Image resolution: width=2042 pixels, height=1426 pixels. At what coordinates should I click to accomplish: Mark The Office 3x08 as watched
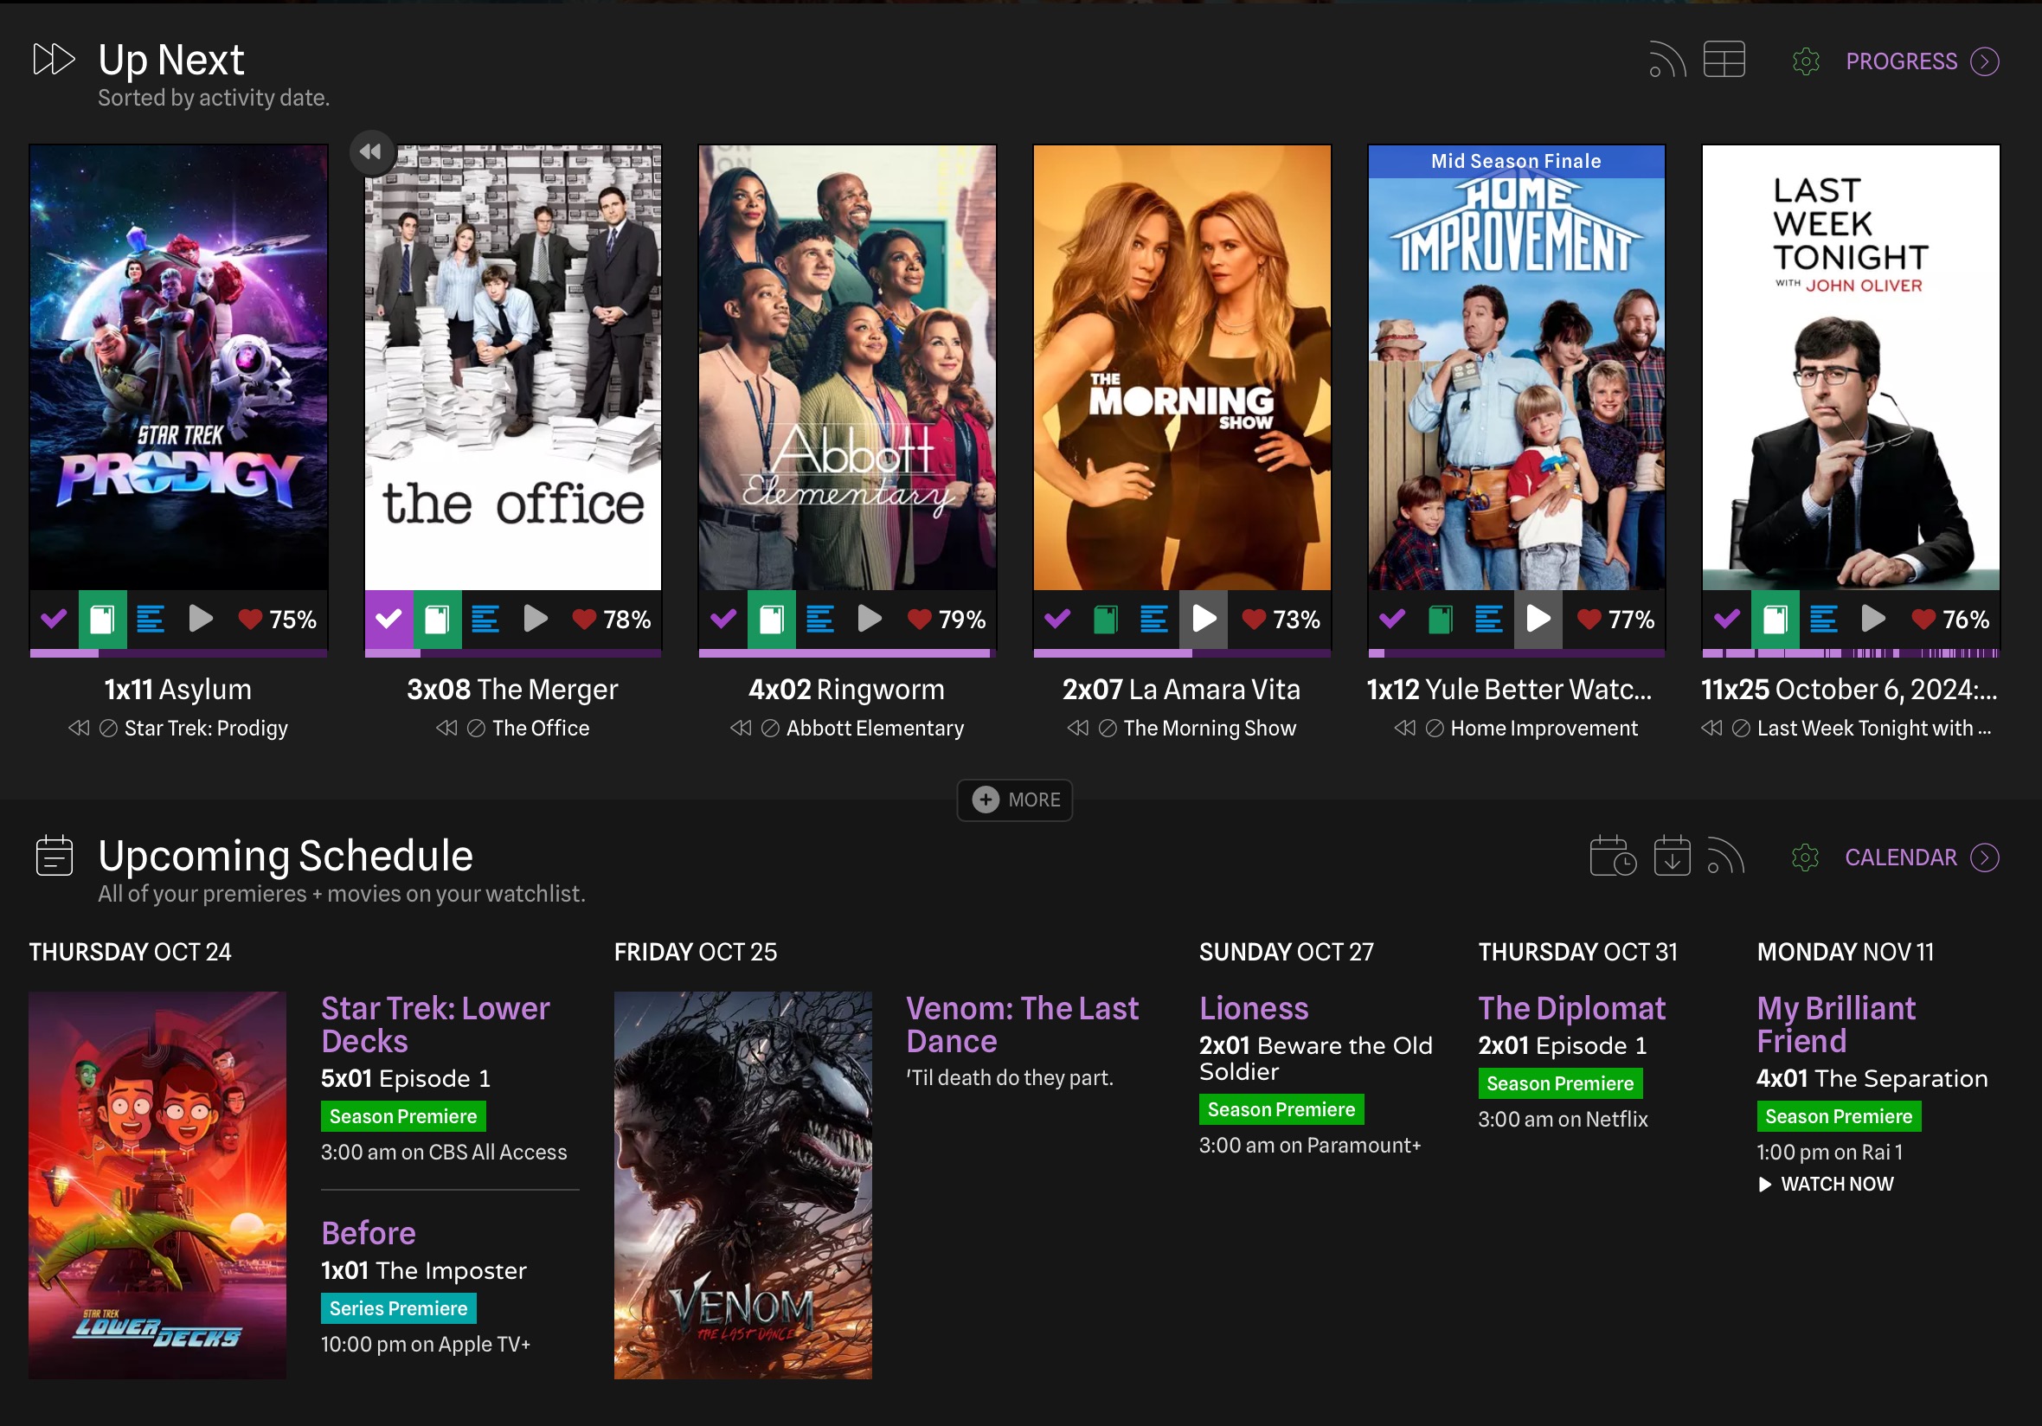[388, 619]
